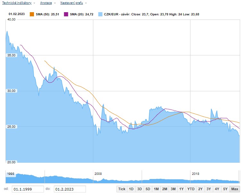Click the blue CZK/EUR legend swatch
This screenshot has width=243, height=195.
[100, 14]
